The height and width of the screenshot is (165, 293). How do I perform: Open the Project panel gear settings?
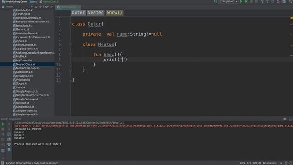point(46,7)
